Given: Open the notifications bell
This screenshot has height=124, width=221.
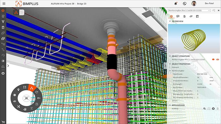Looking at the screenshot, I should pos(176,3).
